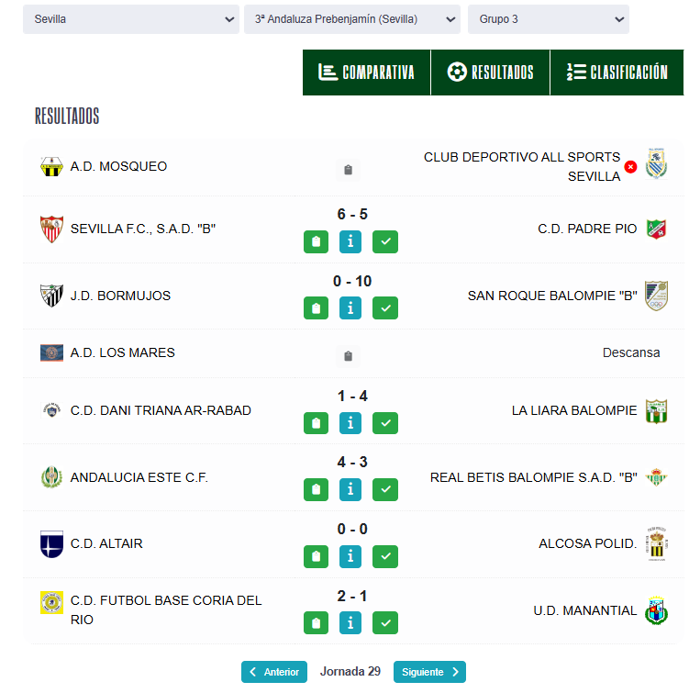Click green checkmark for Dani Triana match
Viewport: 689px width, 693px height.
385,423
